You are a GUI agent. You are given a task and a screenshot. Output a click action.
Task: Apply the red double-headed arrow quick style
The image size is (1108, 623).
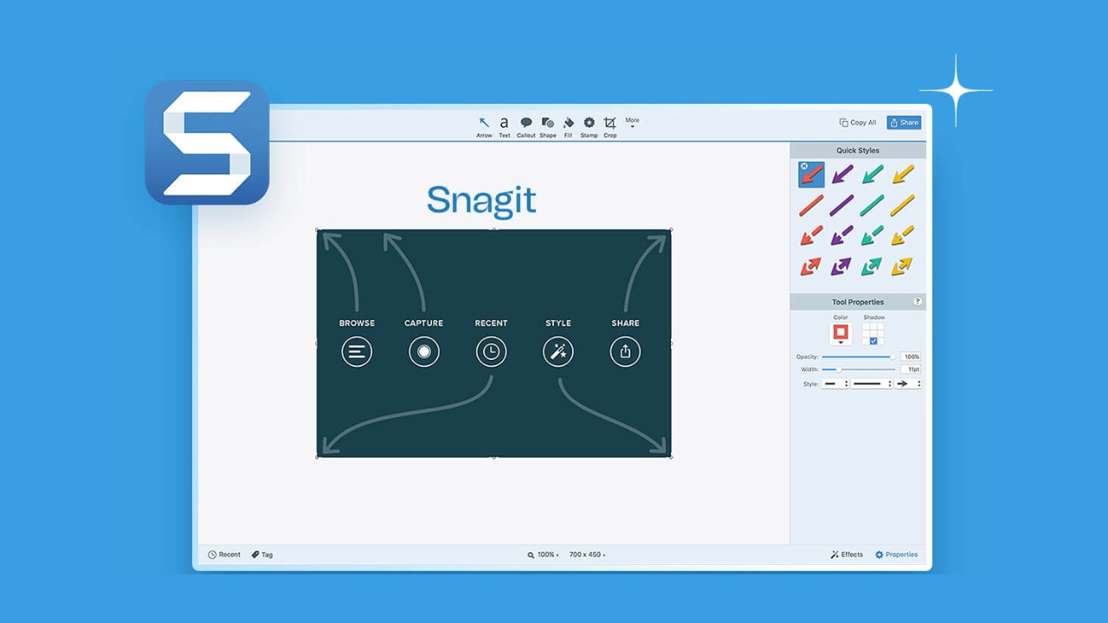[x=811, y=267]
